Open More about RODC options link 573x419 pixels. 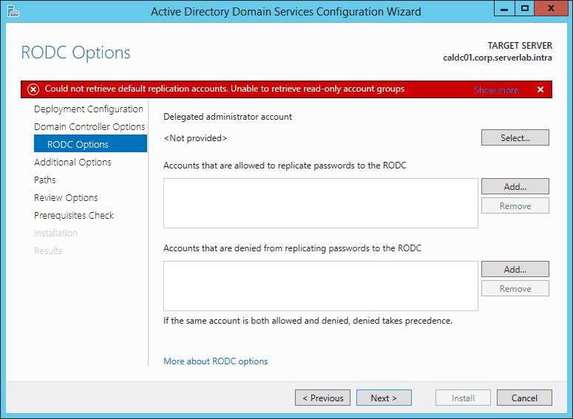[x=216, y=361]
